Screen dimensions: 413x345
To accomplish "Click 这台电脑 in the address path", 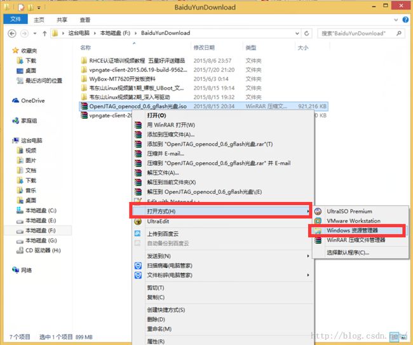I will point(79,33).
